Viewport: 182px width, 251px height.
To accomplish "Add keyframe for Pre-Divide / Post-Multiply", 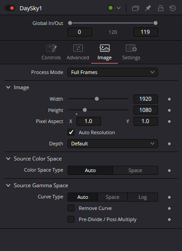I will click(x=169, y=219).
